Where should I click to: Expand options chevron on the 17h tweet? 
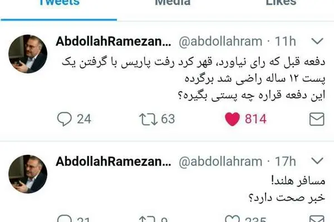pyautogui.click(x=317, y=161)
